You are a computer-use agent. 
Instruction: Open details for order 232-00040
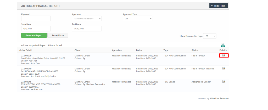coord(224,68)
